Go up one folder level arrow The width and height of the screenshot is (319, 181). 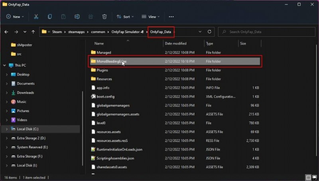pyautogui.click(x=33, y=32)
